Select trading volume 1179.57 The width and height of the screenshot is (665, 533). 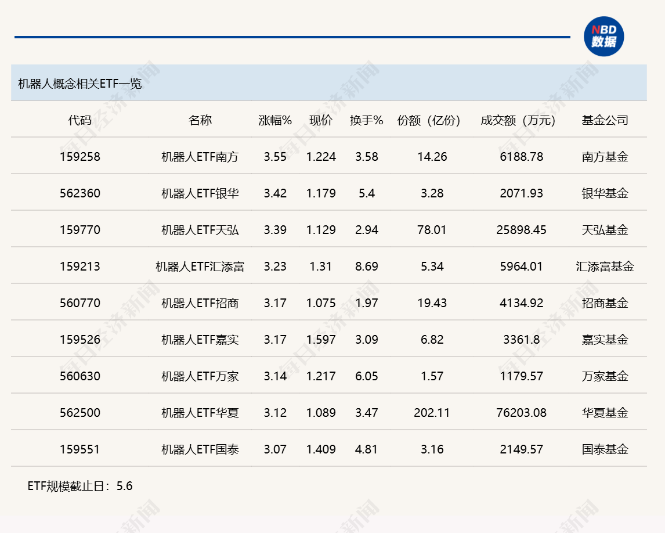(521, 376)
